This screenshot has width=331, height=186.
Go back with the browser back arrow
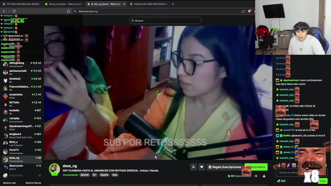[4, 11]
